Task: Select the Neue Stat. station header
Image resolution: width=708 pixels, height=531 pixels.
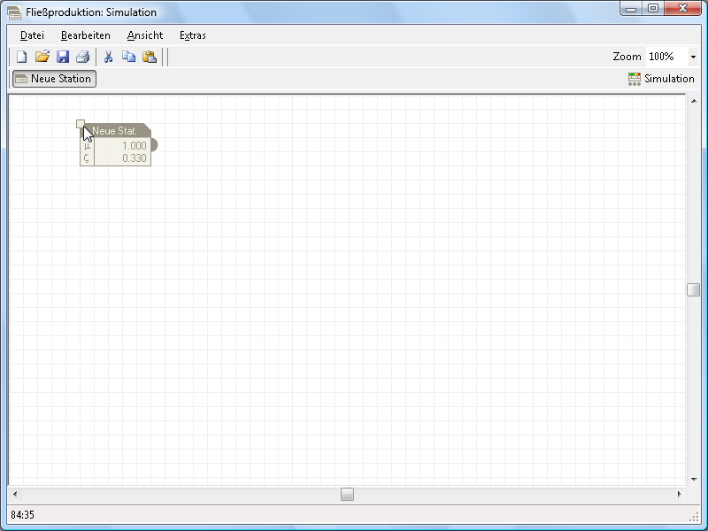Action: [x=119, y=131]
